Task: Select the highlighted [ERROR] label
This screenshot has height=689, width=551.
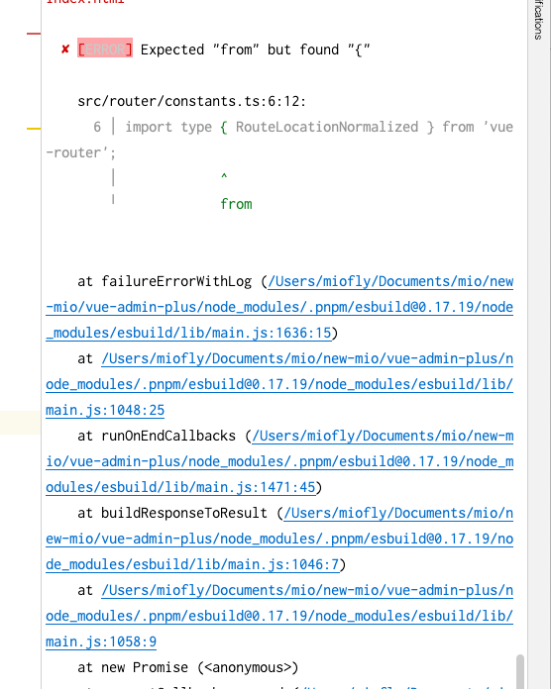Action: [105, 49]
